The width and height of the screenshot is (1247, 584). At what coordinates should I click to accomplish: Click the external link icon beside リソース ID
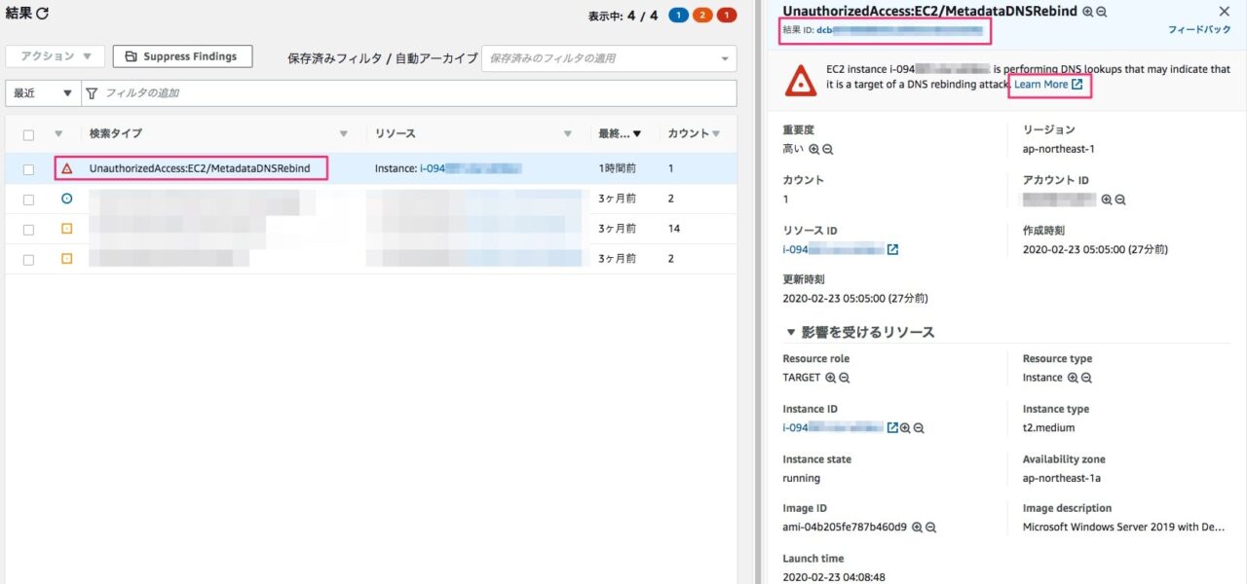click(892, 249)
